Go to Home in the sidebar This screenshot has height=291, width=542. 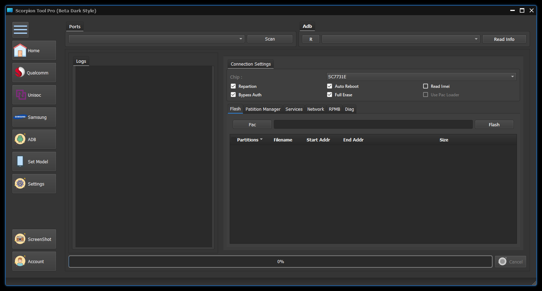tap(34, 50)
